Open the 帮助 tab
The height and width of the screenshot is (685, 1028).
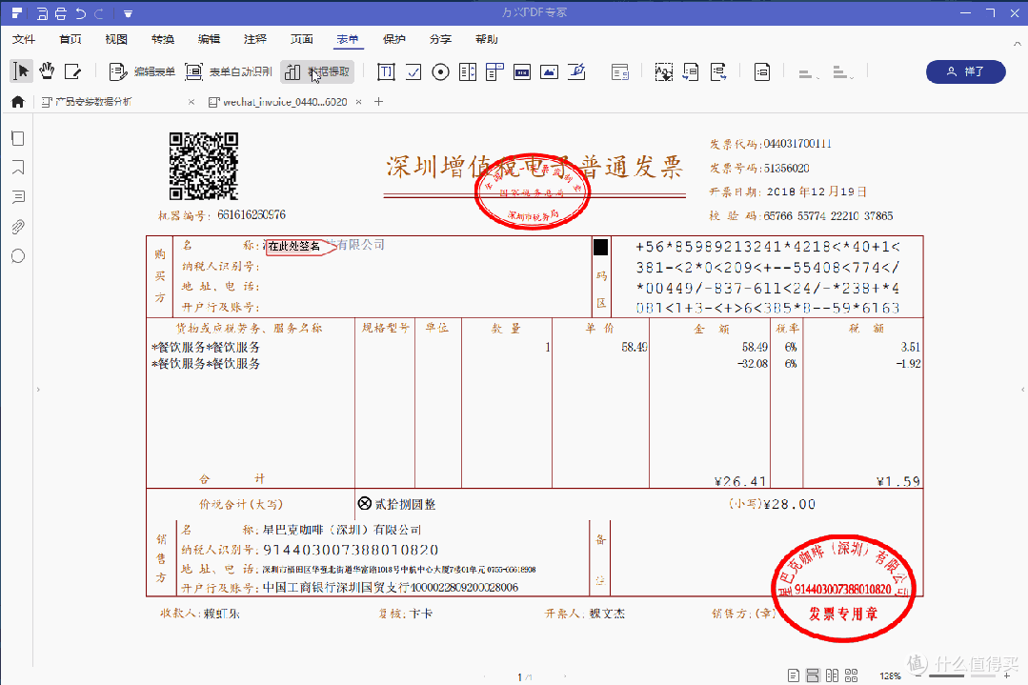[x=487, y=39]
